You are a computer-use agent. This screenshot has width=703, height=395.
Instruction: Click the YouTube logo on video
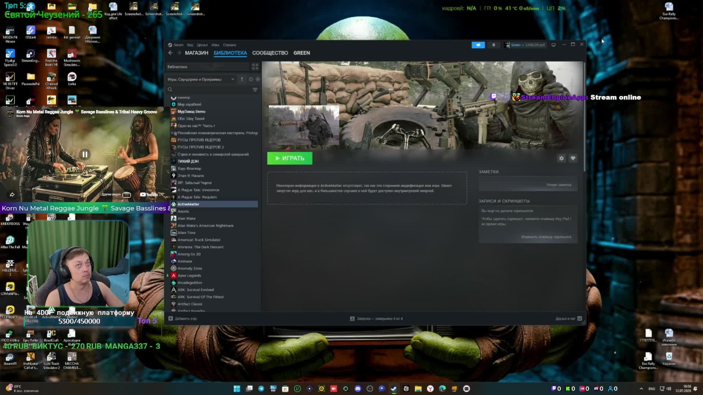click(x=149, y=195)
